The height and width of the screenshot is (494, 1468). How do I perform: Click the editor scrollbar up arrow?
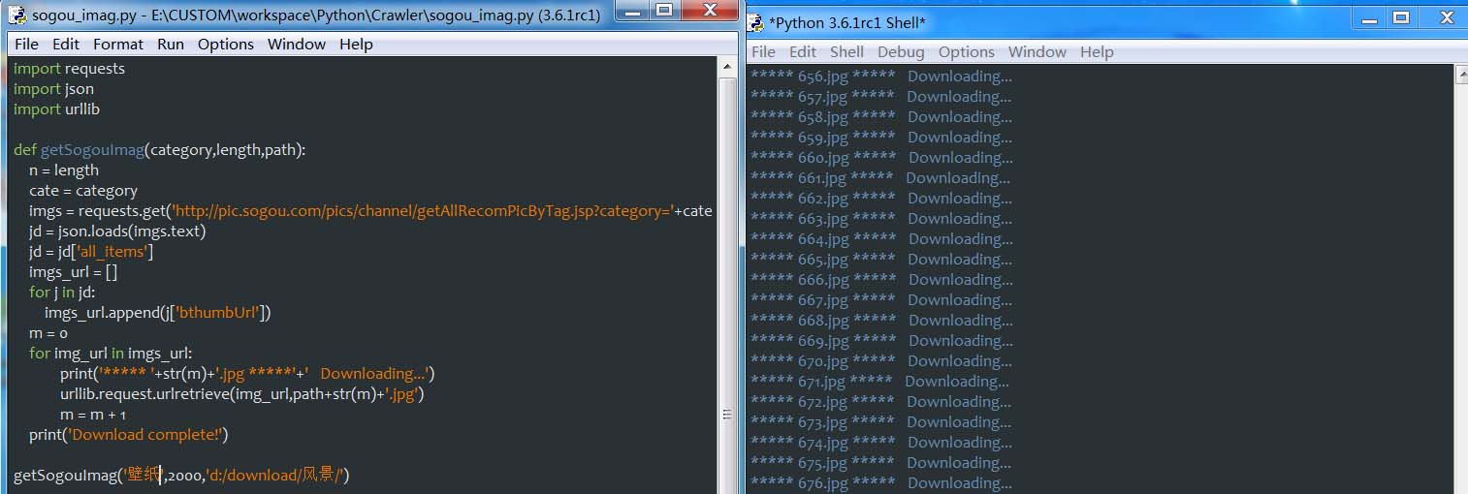click(x=728, y=67)
